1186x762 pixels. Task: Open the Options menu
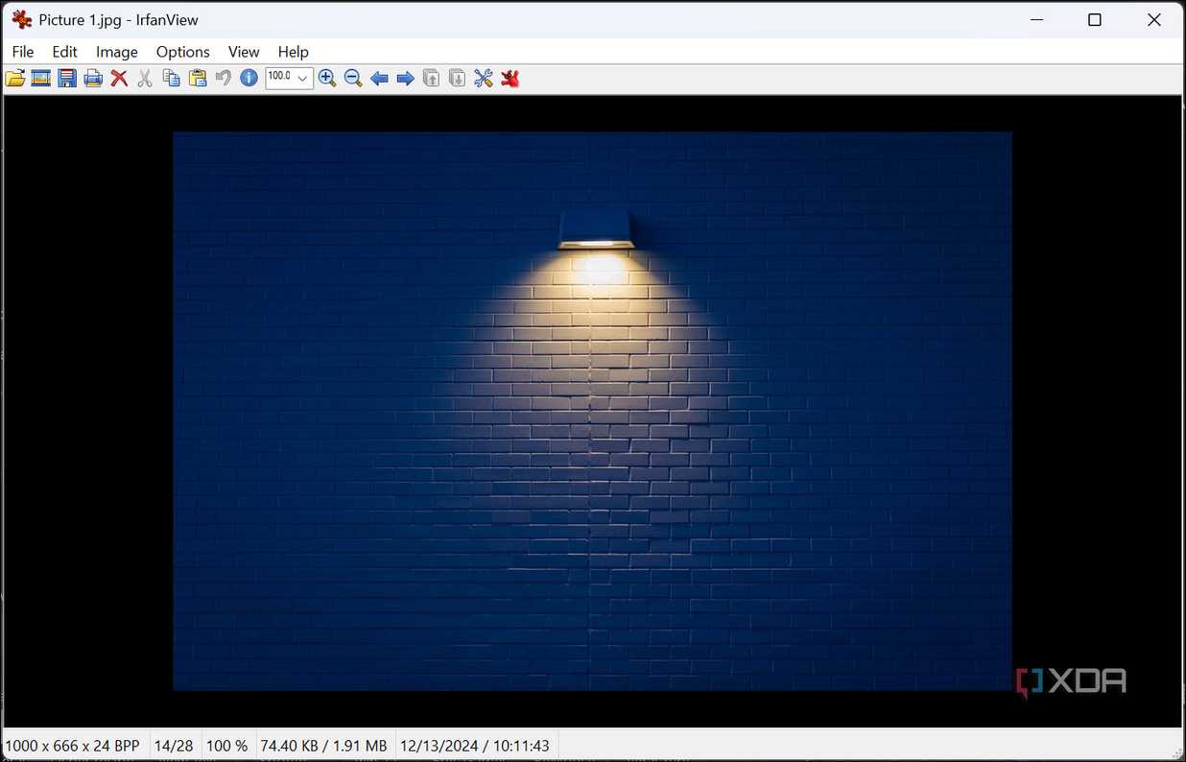pyautogui.click(x=183, y=52)
